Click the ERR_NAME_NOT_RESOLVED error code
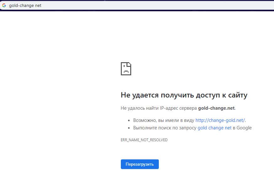Image resolution: width=274 pixels, height=185 pixels. [144, 140]
